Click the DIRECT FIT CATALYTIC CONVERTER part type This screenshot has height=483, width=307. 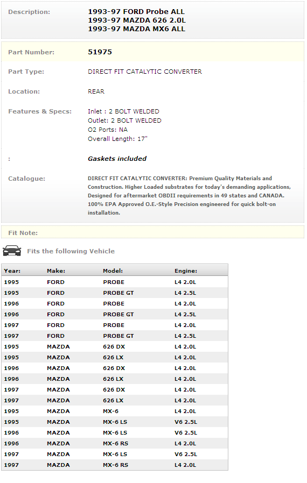point(145,72)
